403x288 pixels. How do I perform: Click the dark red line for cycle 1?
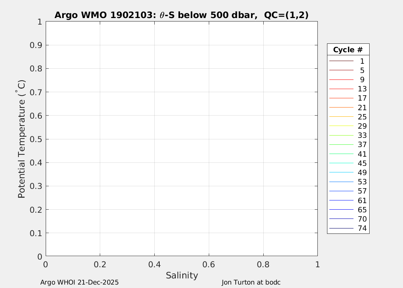pyautogui.click(x=341, y=61)
